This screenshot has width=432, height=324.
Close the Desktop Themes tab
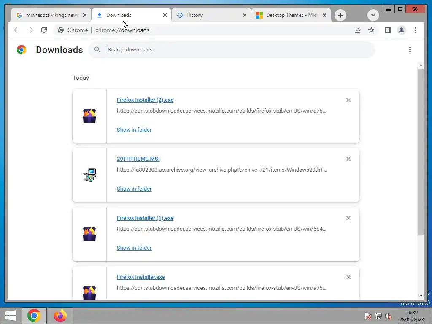point(324,15)
